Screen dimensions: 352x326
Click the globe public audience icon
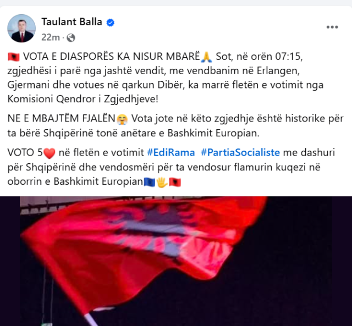pyautogui.click(x=71, y=38)
